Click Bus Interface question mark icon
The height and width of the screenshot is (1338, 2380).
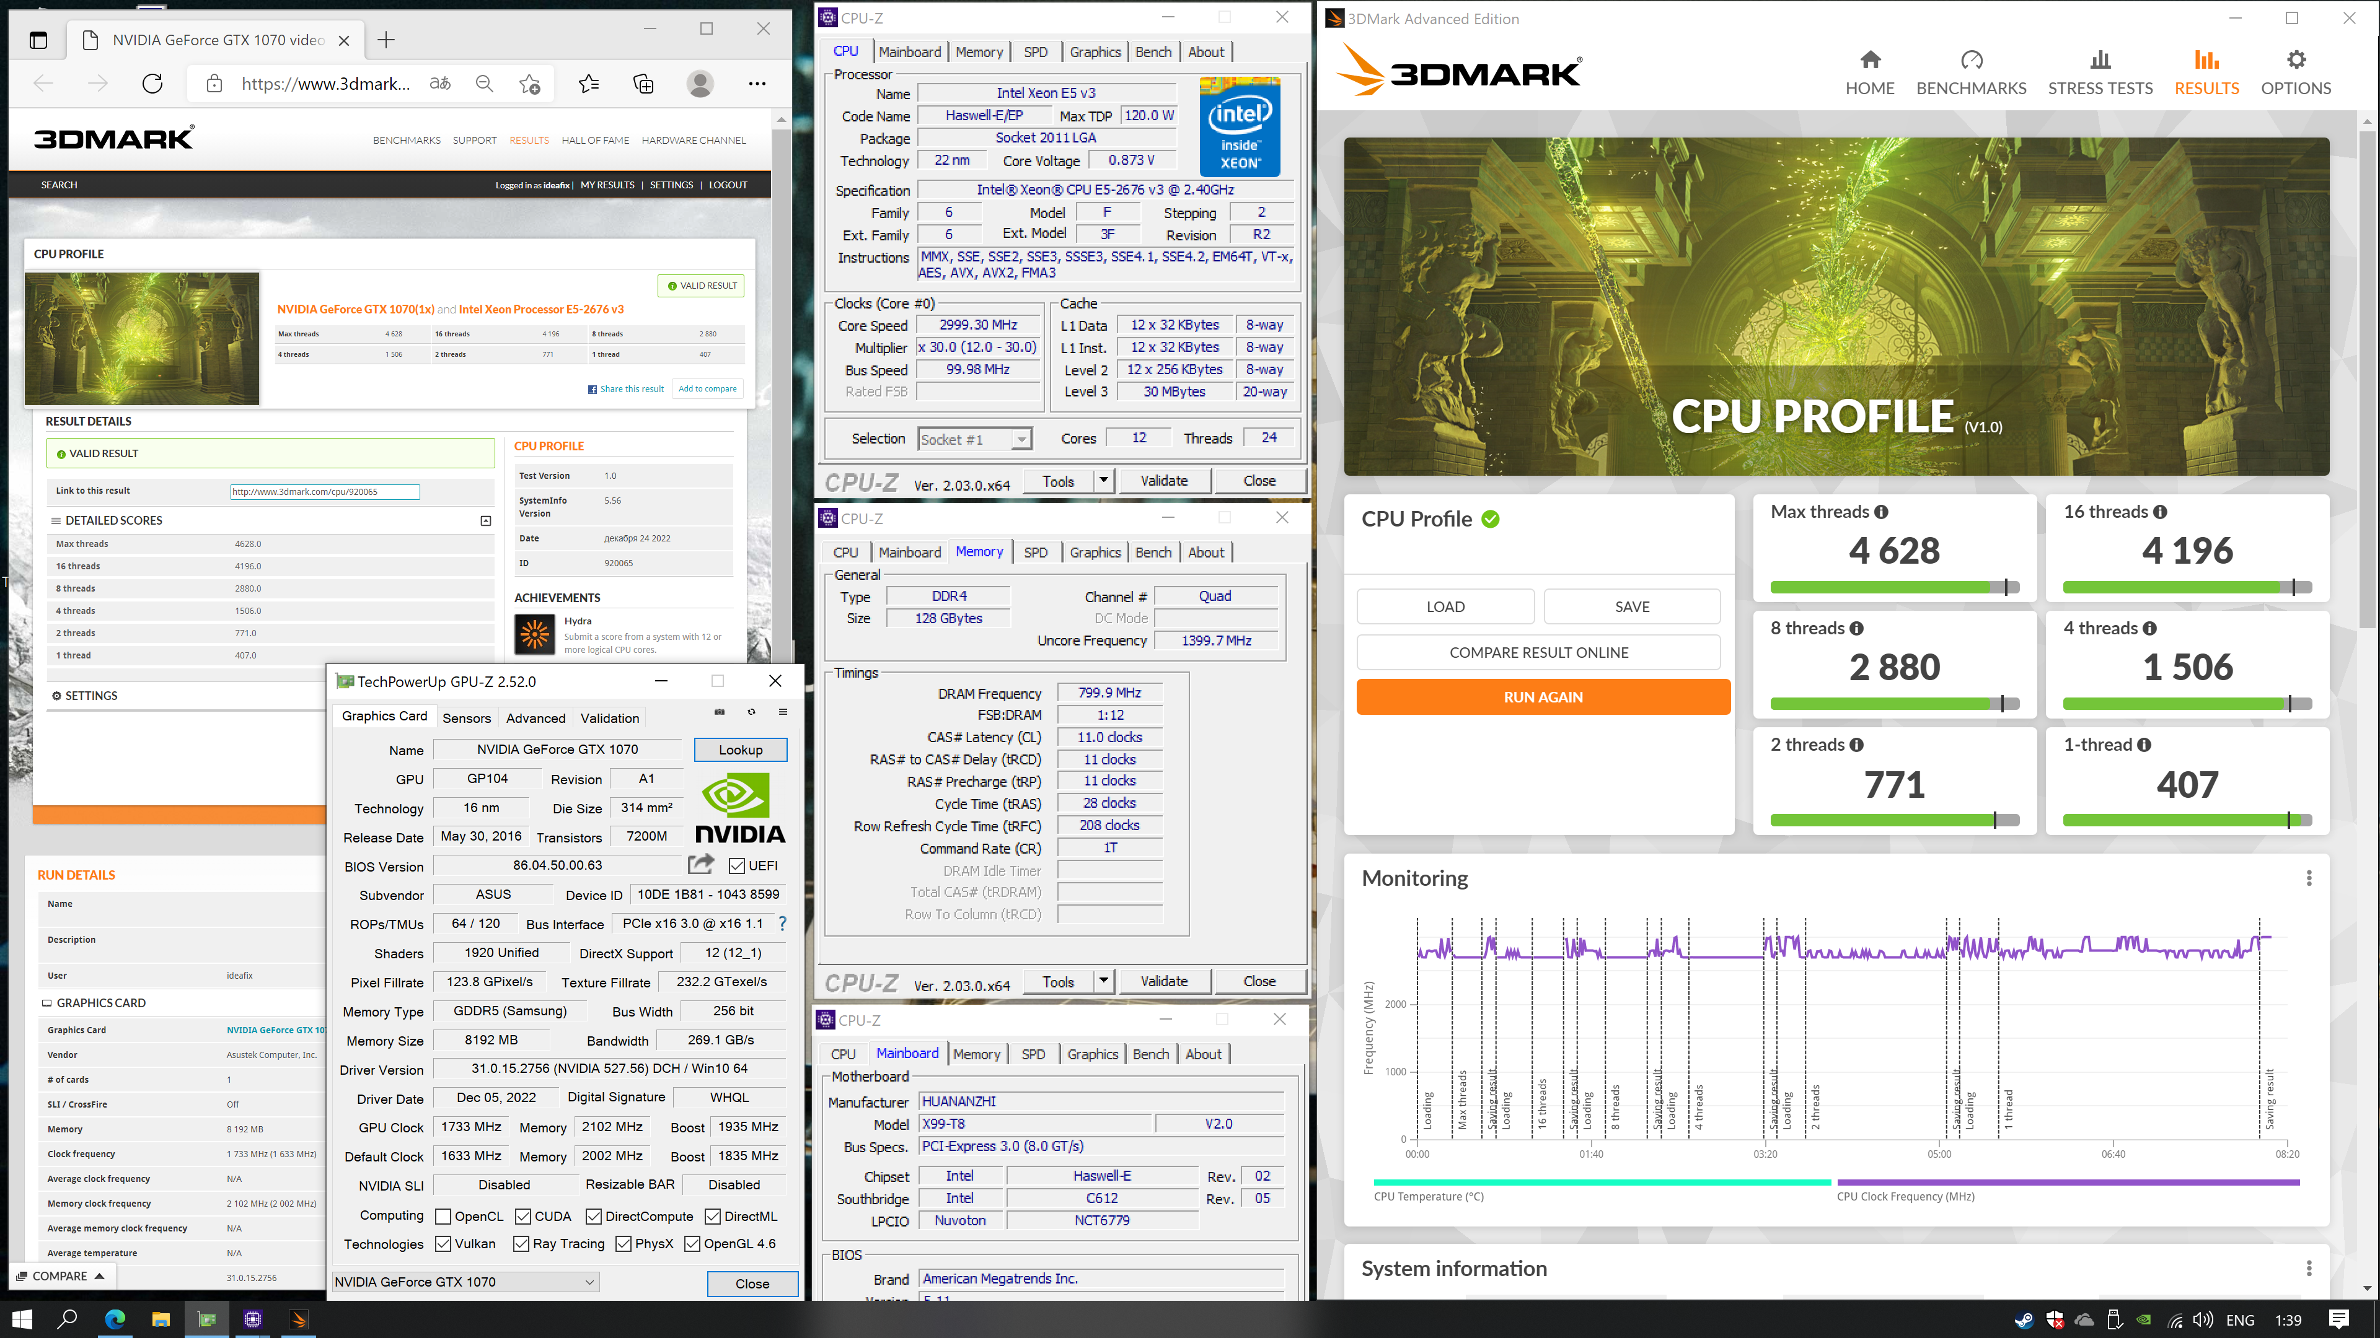tap(783, 924)
